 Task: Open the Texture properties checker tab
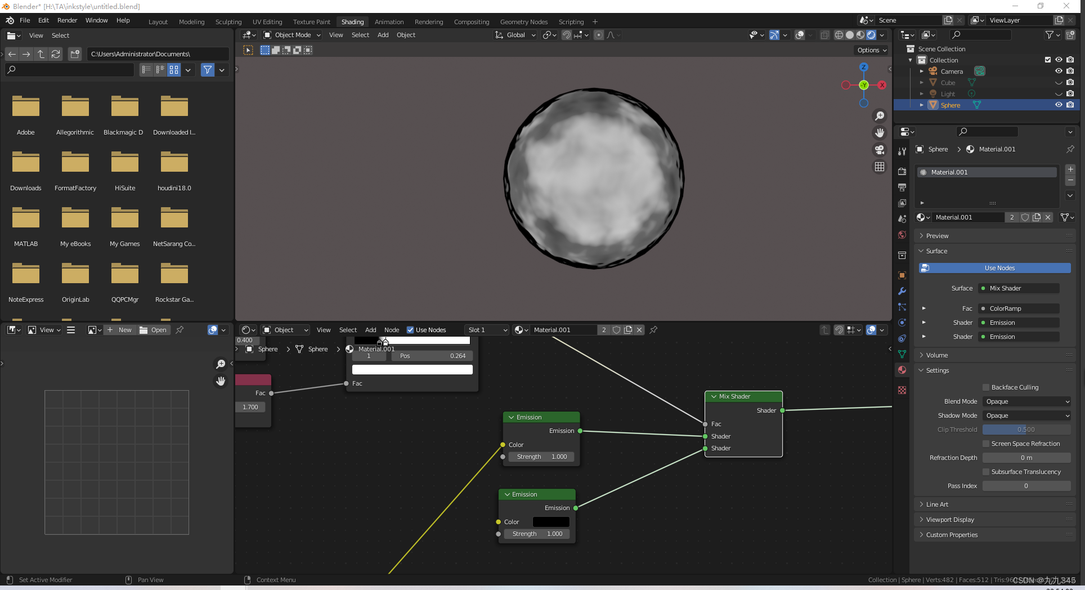pyautogui.click(x=902, y=390)
